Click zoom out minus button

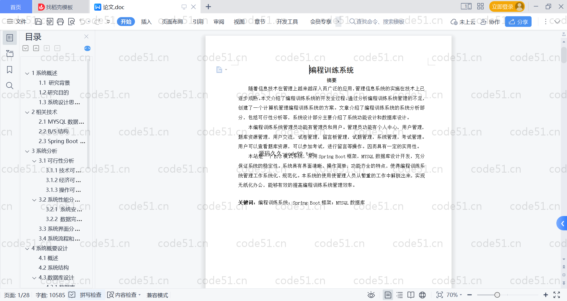point(470,295)
